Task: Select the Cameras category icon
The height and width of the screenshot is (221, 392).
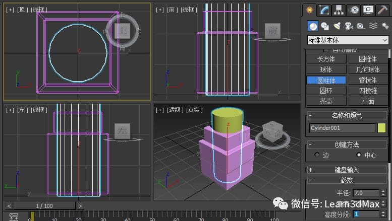Action: pos(349,26)
